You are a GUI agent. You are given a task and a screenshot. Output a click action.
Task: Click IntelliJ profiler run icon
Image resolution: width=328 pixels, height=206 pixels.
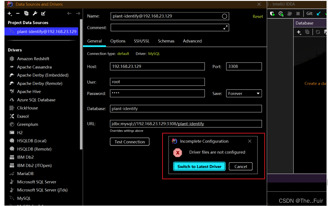(281, 14)
